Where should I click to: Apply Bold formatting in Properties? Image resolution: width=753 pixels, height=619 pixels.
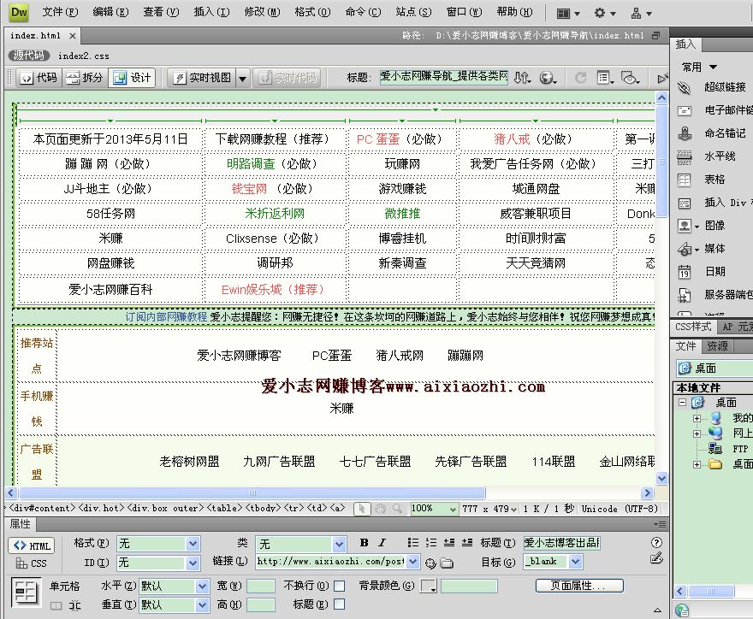(x=364, y=543)
